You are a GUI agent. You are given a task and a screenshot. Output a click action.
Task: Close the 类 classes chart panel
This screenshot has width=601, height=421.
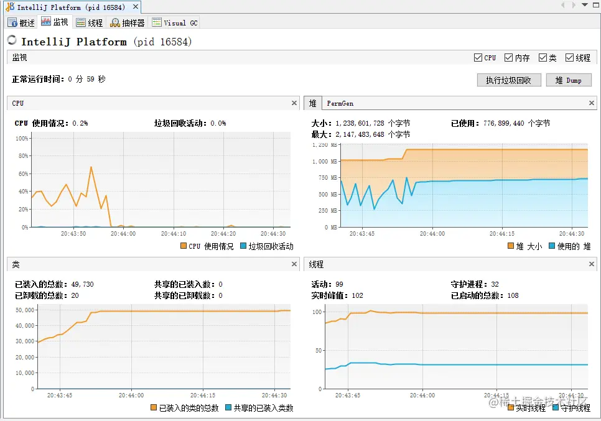tap(294, 264)
